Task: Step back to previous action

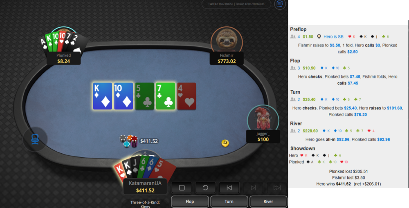Action: pos(229,188)
